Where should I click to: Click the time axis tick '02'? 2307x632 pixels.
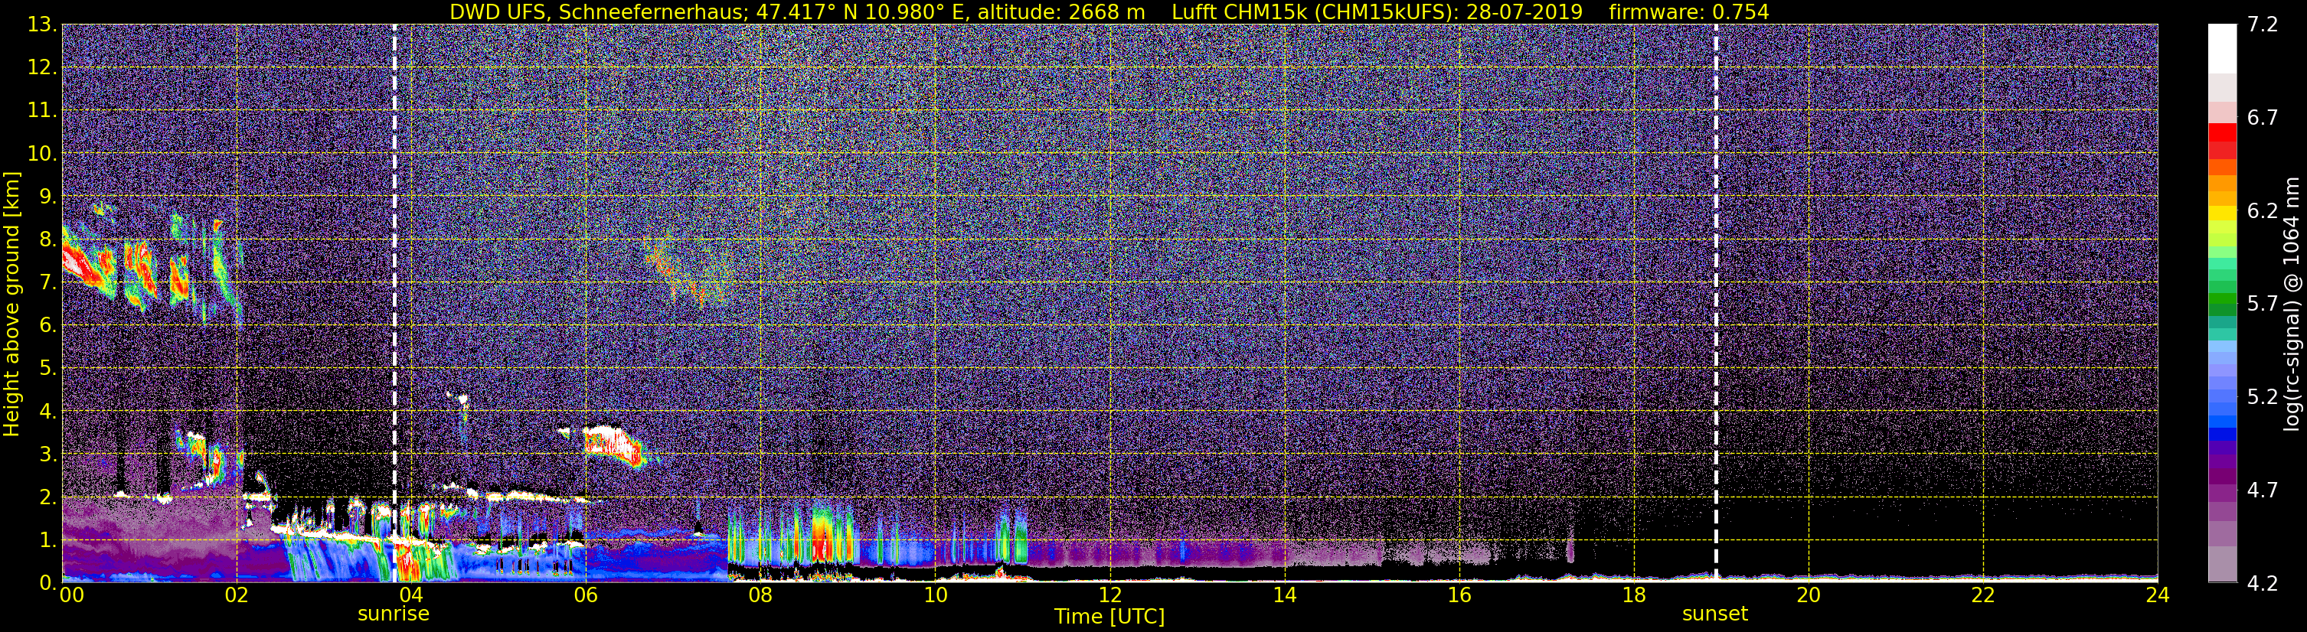coord(236,595)
